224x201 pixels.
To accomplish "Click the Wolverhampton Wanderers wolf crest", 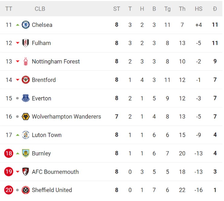I will pos(26,117).
